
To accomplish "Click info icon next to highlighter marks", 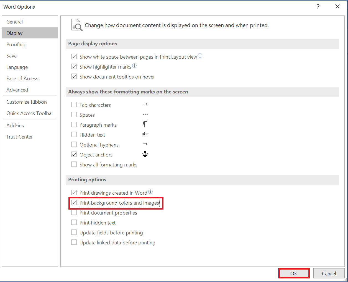I will pyautogui.click(x=134, y=66).
